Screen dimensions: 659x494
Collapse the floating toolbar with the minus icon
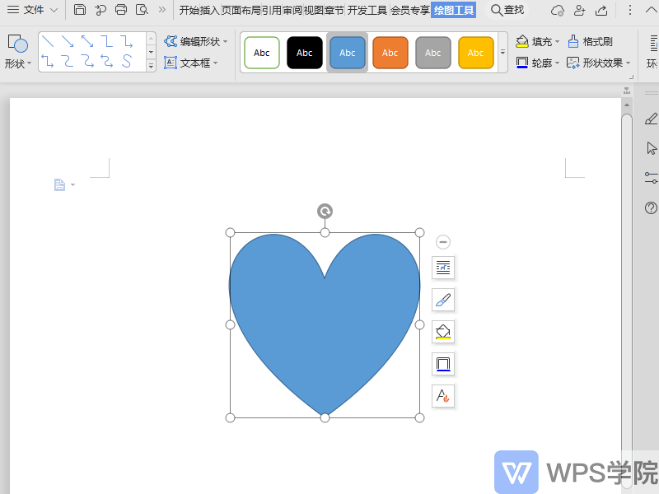tap(443, 242)
